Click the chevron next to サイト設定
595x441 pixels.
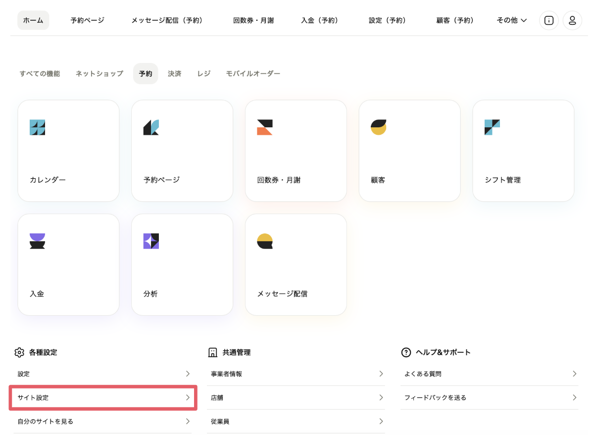(188, 397)
